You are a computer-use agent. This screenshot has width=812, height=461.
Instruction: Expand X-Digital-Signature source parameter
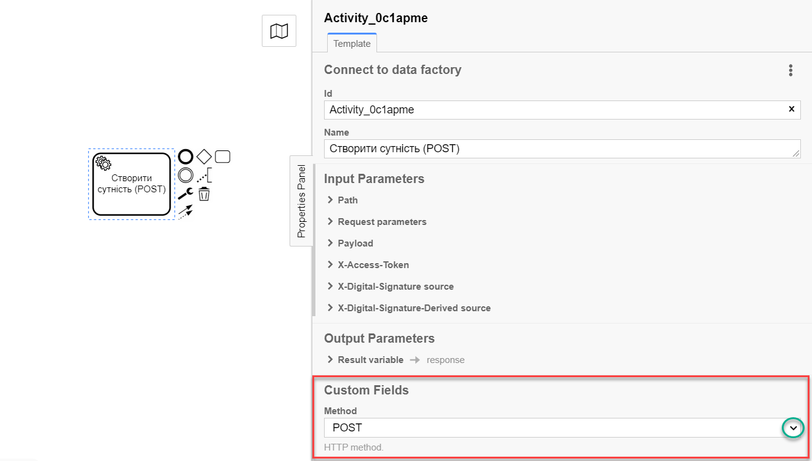tap(390, 287)
